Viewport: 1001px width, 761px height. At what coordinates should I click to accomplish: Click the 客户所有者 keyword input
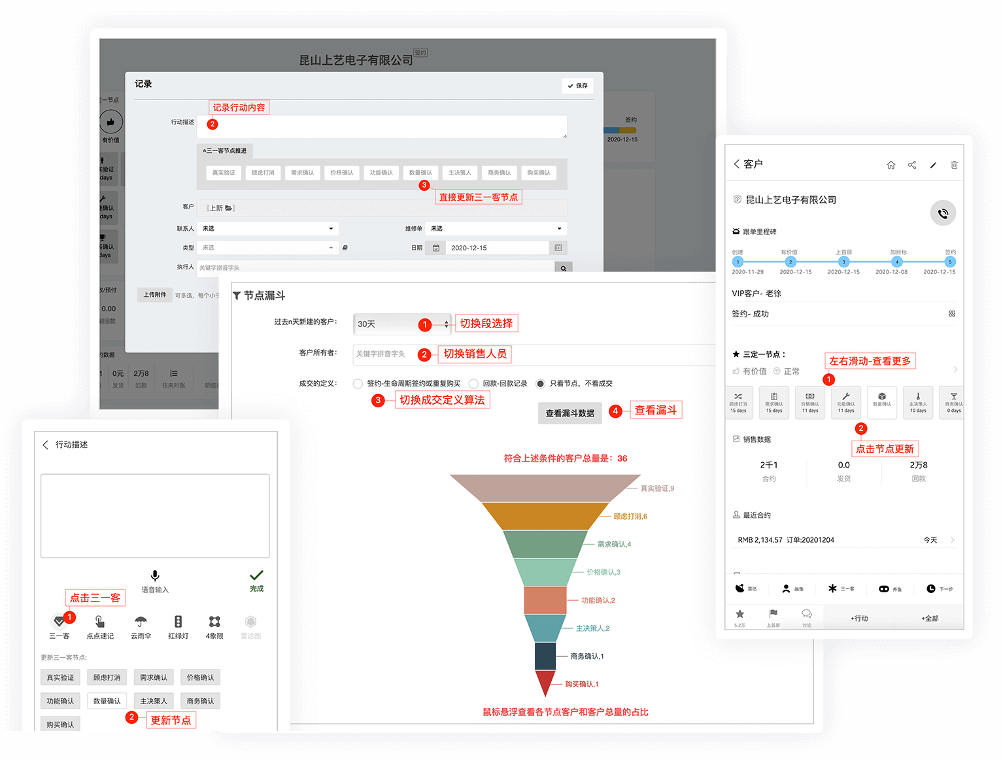tap(534, 354)
